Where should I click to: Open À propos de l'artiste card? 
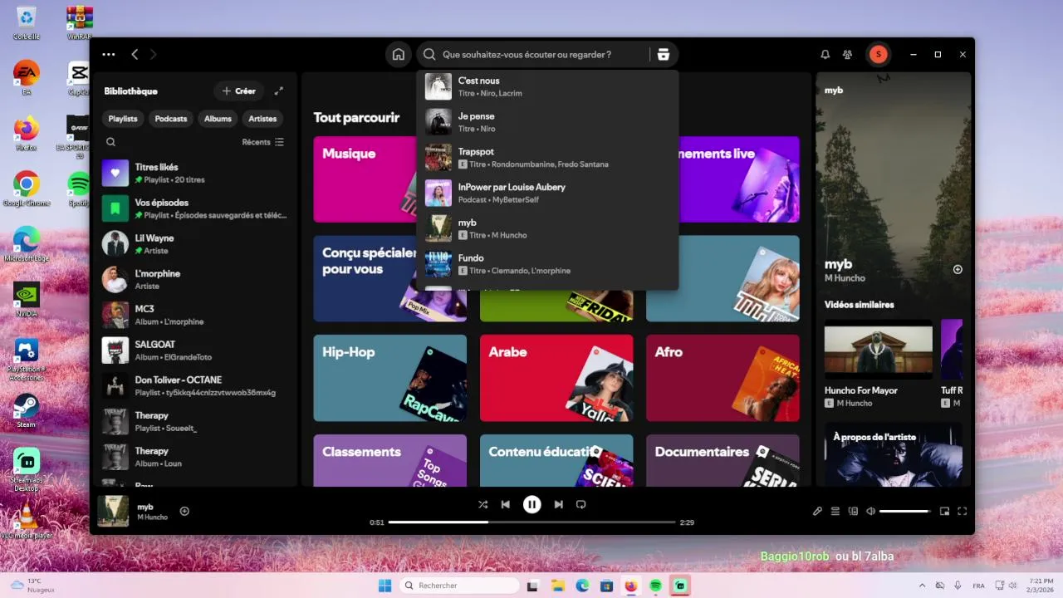894,454
